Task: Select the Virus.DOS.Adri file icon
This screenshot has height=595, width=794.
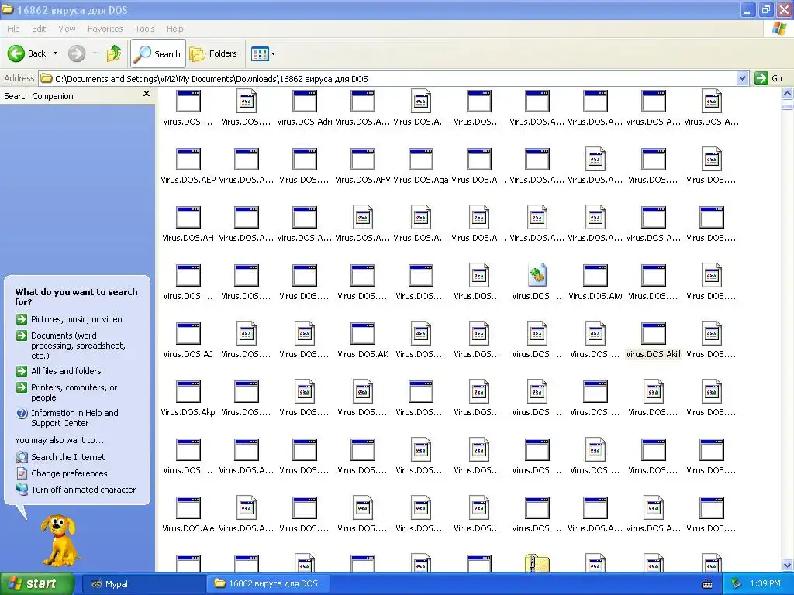Action: click(x=304, y=101)
